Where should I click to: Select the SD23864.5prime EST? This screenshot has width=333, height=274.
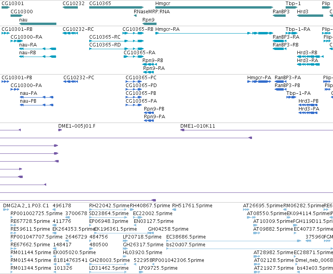pyautogui.click(x=108, y=217)
